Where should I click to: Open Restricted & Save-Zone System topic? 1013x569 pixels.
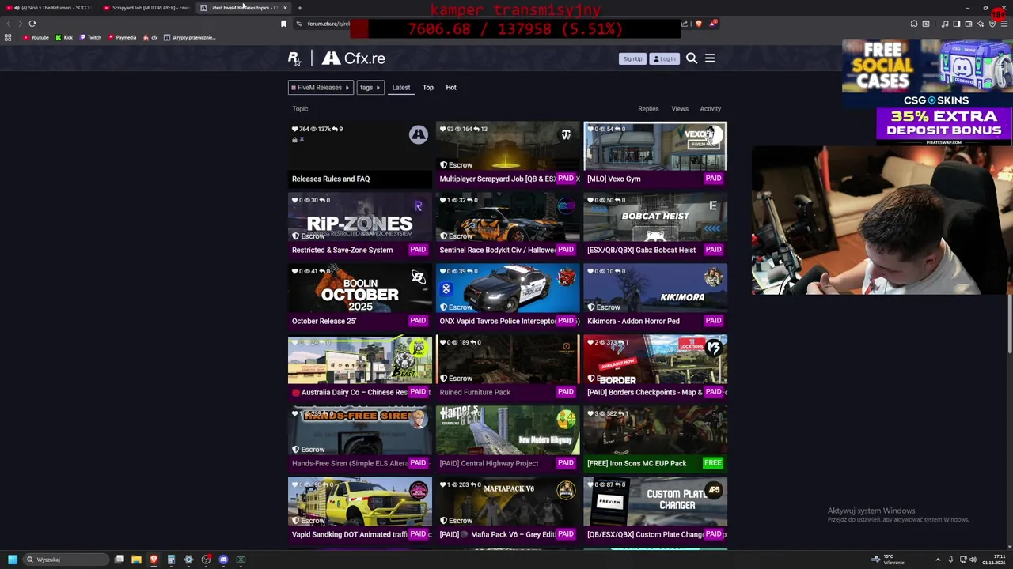[342, 250]
